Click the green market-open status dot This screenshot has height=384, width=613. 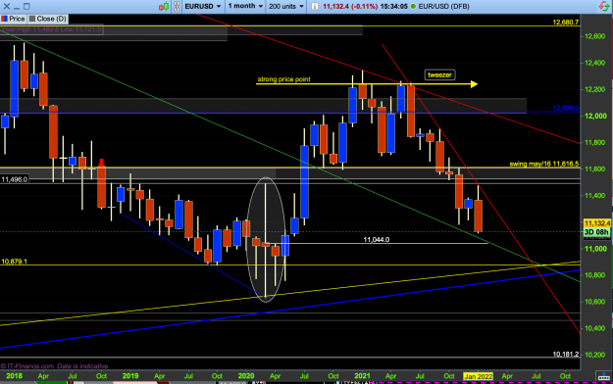click(413, 6)
